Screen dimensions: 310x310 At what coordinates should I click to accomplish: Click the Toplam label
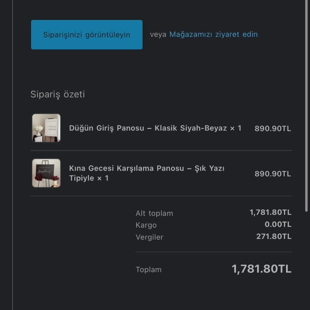(149, 270)
